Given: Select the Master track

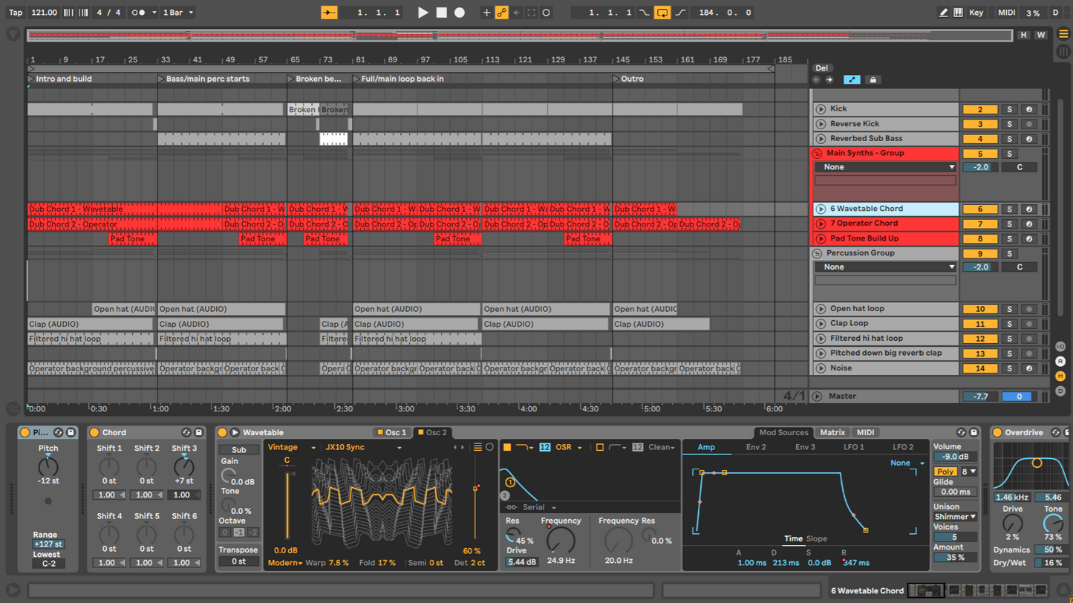Looking at the screenshot, I should (x=885, y=397).
